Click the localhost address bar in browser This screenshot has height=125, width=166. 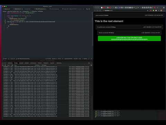tap(125, 10)
